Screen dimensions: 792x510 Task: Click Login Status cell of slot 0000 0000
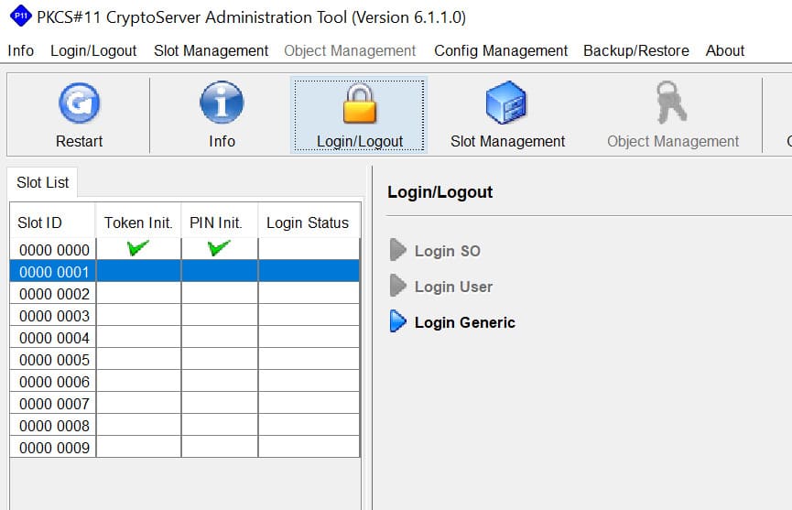tap(309, 249)
